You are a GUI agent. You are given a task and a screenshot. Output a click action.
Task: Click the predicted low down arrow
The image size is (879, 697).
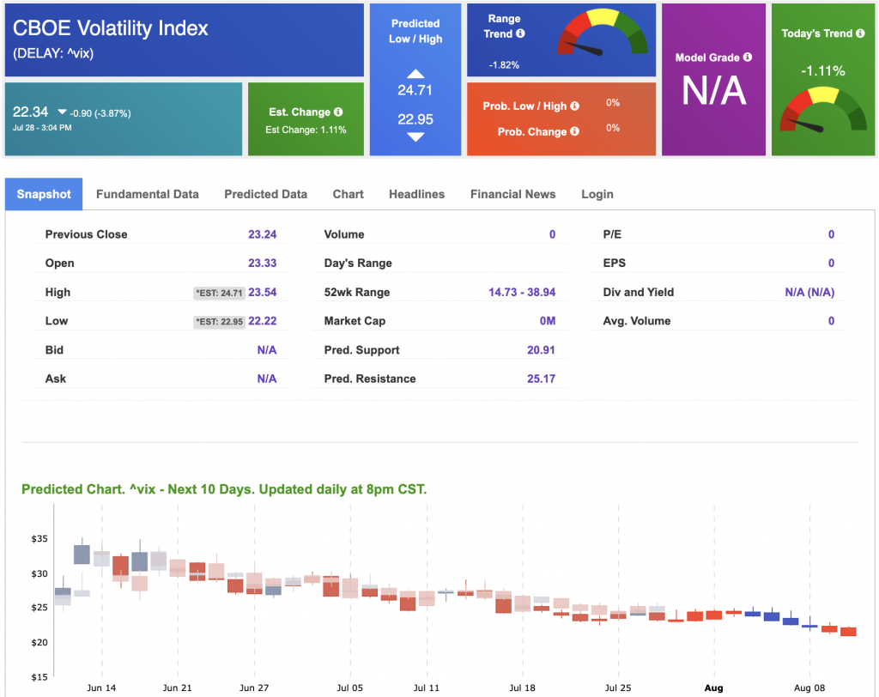point(415,136)
